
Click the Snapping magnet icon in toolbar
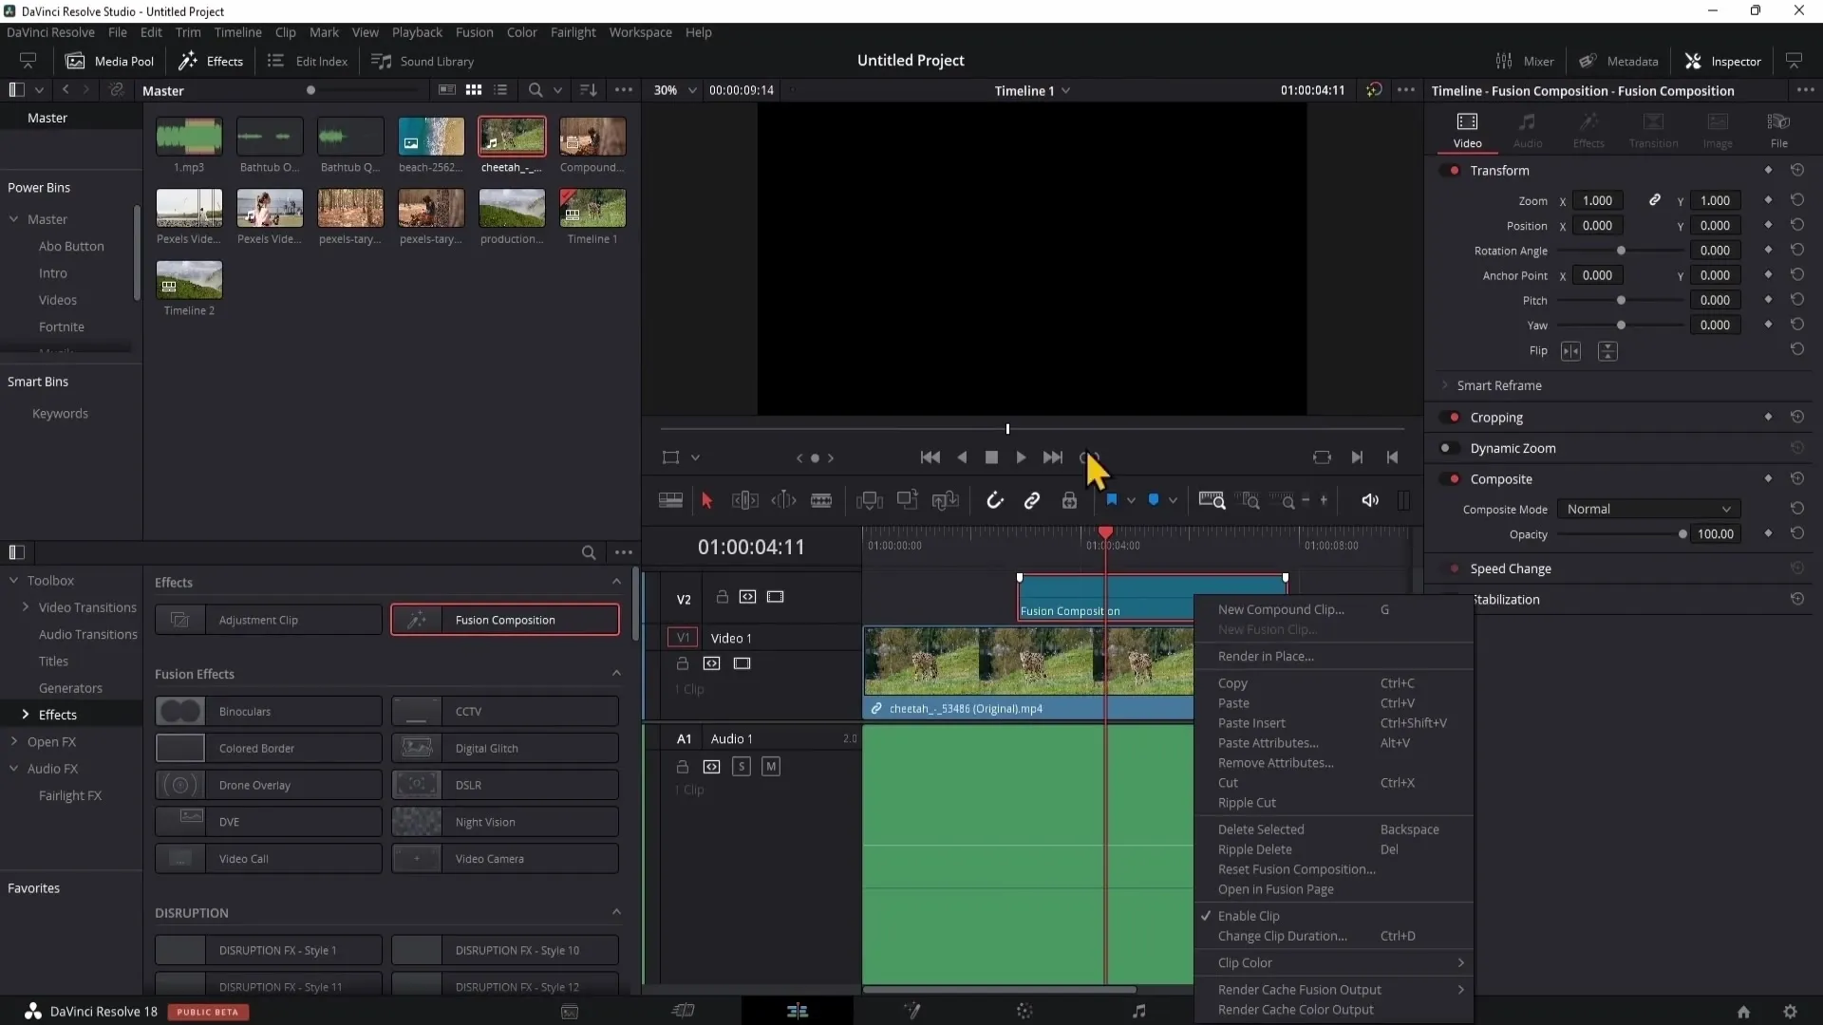point(994,500)
